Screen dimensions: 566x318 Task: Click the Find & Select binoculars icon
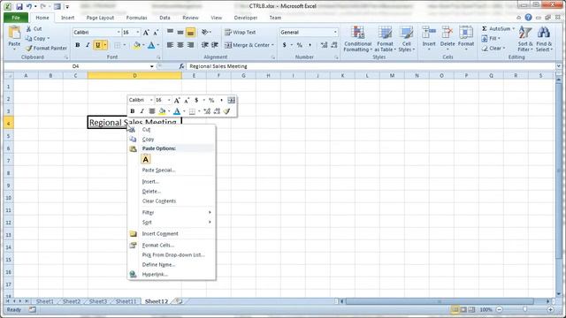(x=544, y=33)
